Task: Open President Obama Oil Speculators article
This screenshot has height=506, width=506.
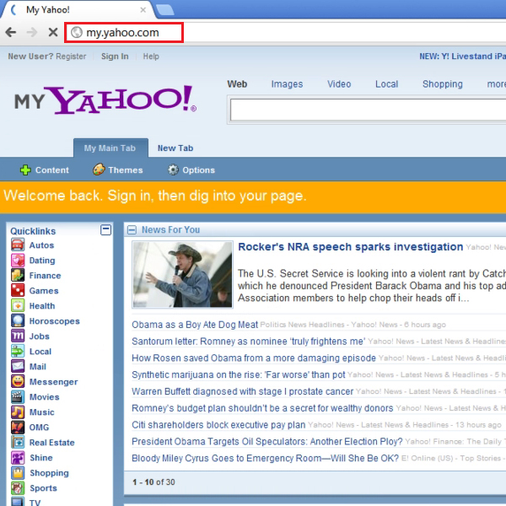Action: (x=266, y=441)
